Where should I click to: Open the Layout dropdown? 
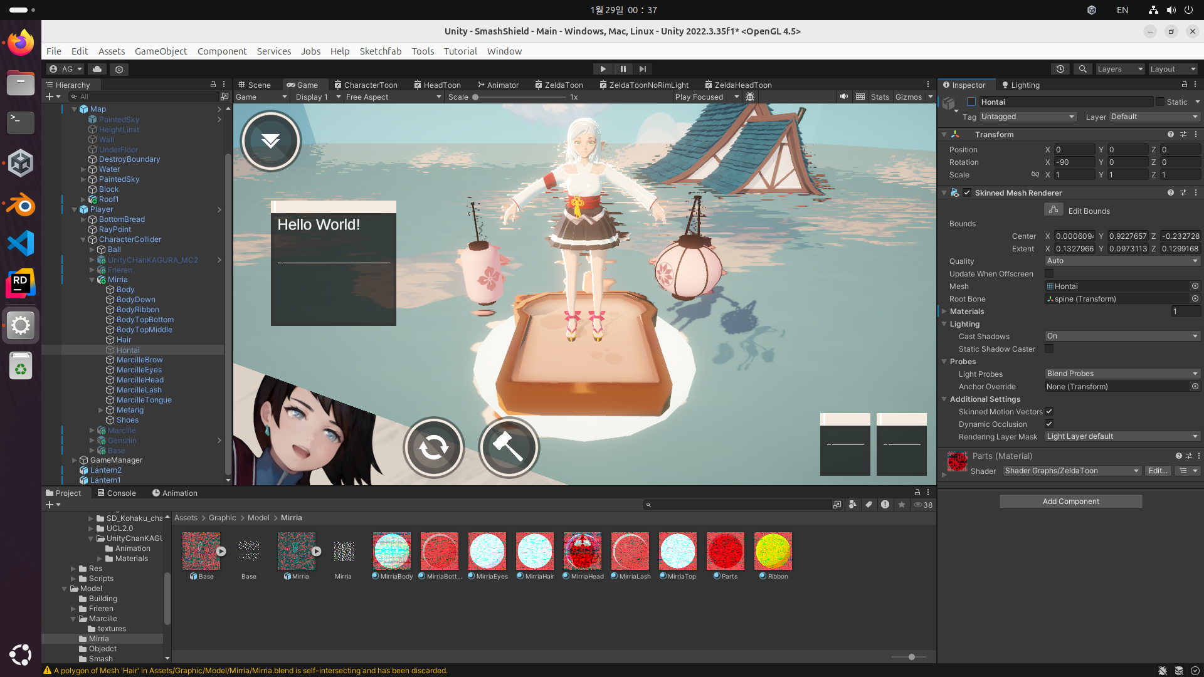click(1173, 69)
